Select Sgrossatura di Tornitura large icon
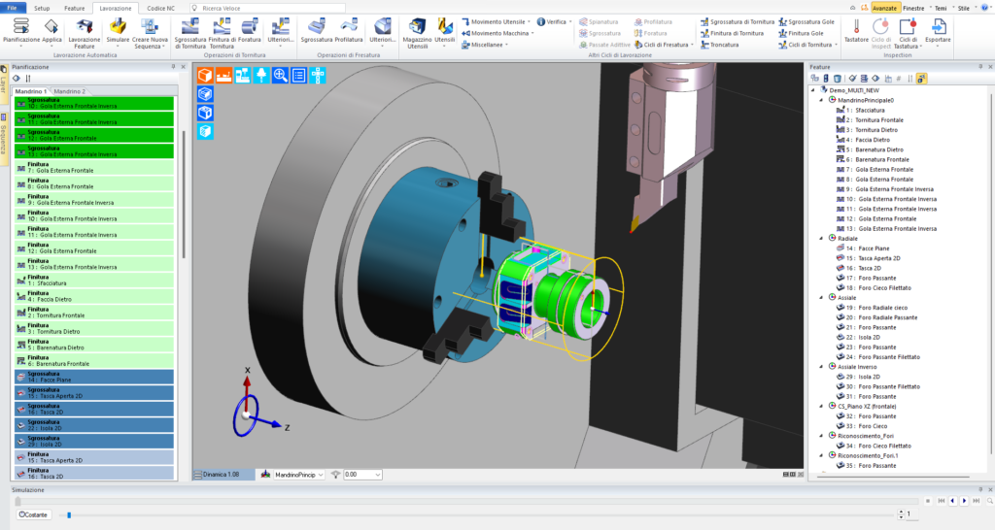 click(x=190, y=34)
